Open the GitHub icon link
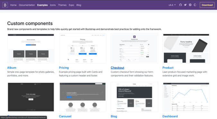The height and width of the screenshot is (119, 217). [x=180, y=5]
